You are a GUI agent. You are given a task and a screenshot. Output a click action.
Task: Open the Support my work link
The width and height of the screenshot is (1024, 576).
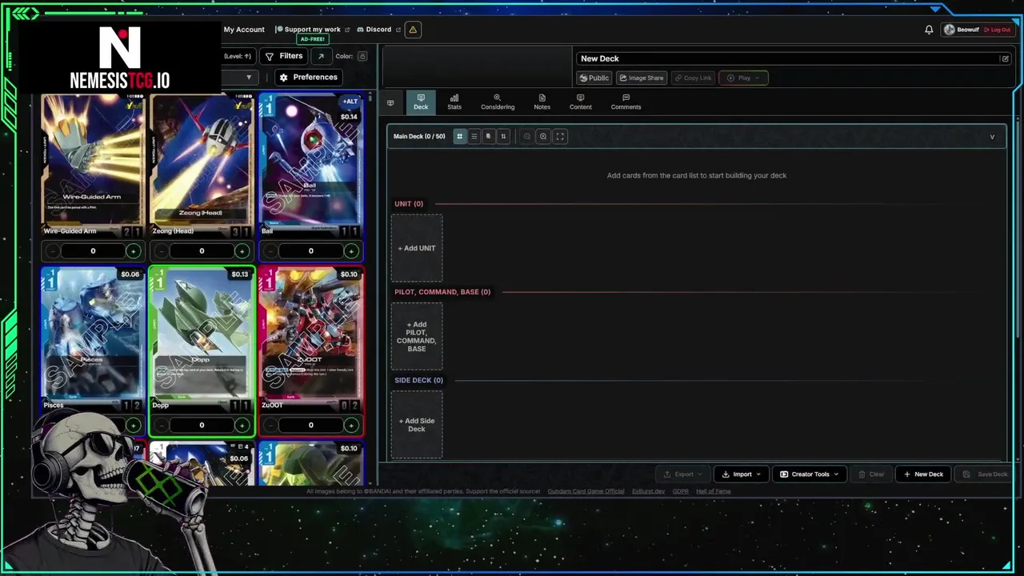coord(312,30)
